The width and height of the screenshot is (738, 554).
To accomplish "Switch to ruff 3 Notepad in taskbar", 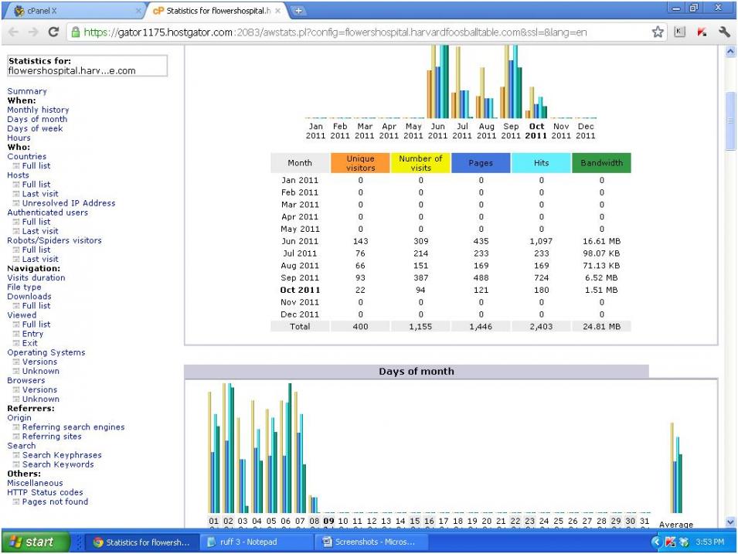I will pyautogui.click(x=255, y=542).
